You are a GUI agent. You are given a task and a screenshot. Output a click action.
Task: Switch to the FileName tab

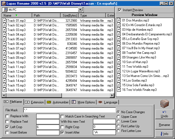point(13,102)
